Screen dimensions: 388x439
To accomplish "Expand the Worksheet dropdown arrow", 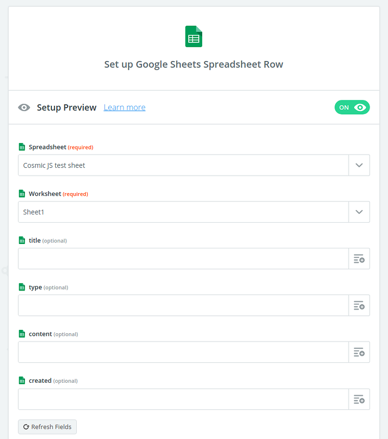I will (359, 212).
